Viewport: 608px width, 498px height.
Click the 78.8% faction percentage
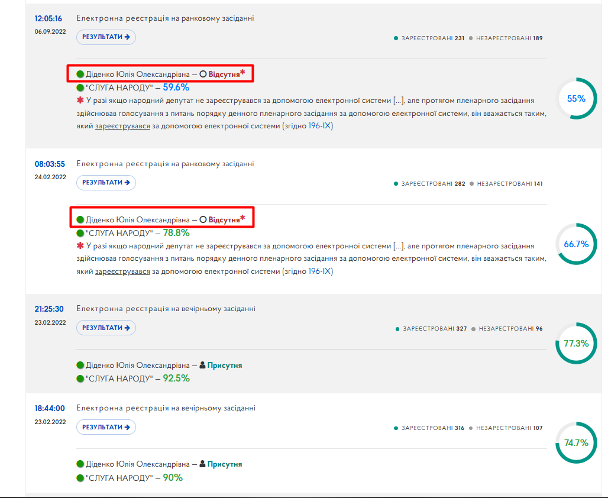[176, 232]
